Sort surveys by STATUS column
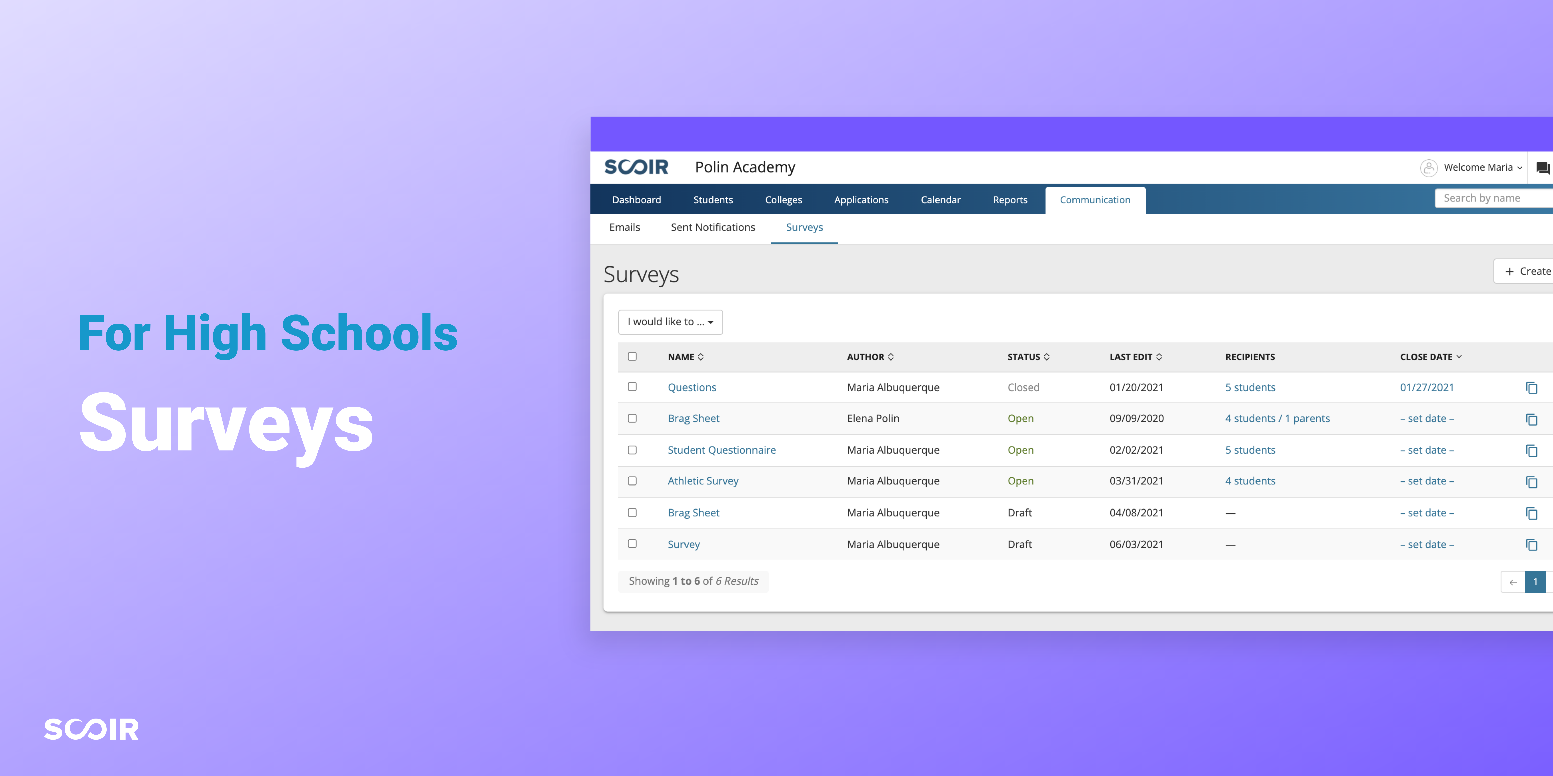This screenshot has width=1553, height=776. 1029,357
